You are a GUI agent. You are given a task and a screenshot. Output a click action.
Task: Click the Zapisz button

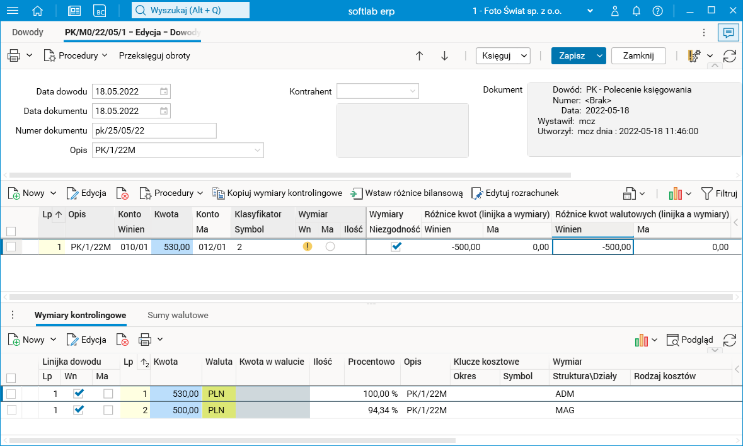572,55
